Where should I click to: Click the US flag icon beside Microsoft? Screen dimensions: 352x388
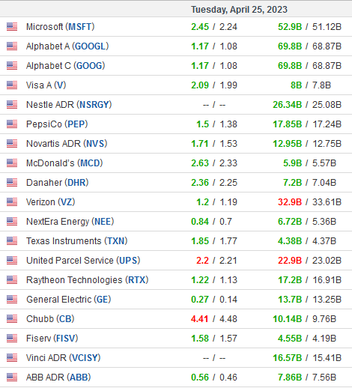(12, 27)
